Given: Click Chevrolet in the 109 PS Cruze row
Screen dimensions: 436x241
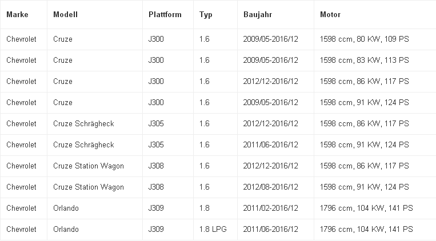Looking at the screenshot, I should (21, 39).
